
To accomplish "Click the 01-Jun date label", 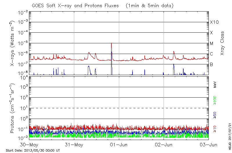I will pyautogui.click(x=119, y=144).
